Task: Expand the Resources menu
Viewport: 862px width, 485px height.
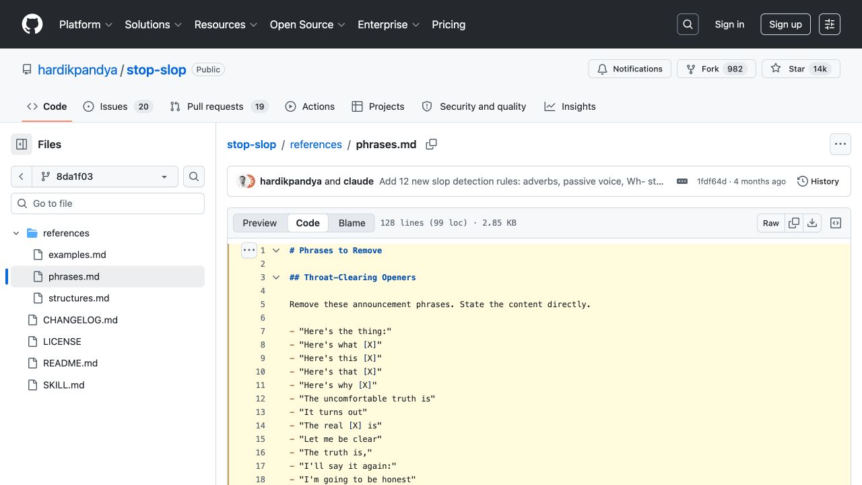Action: pos(226,24)
